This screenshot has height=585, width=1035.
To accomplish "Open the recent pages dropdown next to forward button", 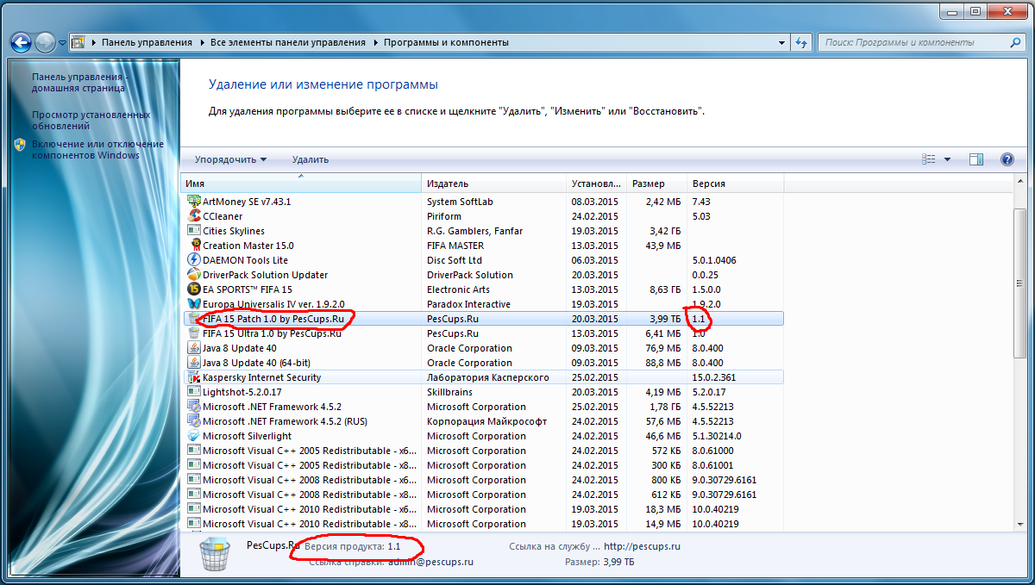I will [x=62, y=42].
